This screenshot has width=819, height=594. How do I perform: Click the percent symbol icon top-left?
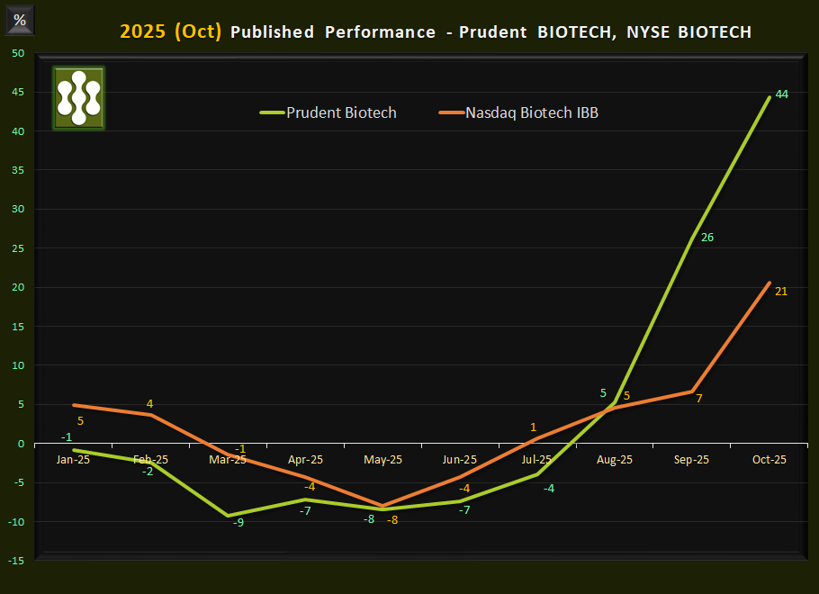[19, 18]
